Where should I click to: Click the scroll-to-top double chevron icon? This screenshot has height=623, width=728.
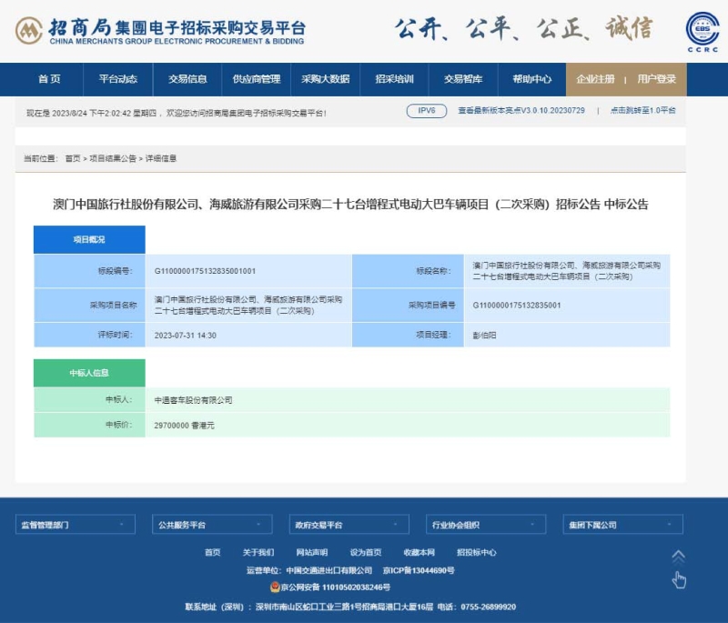click(x=678, y=556)
